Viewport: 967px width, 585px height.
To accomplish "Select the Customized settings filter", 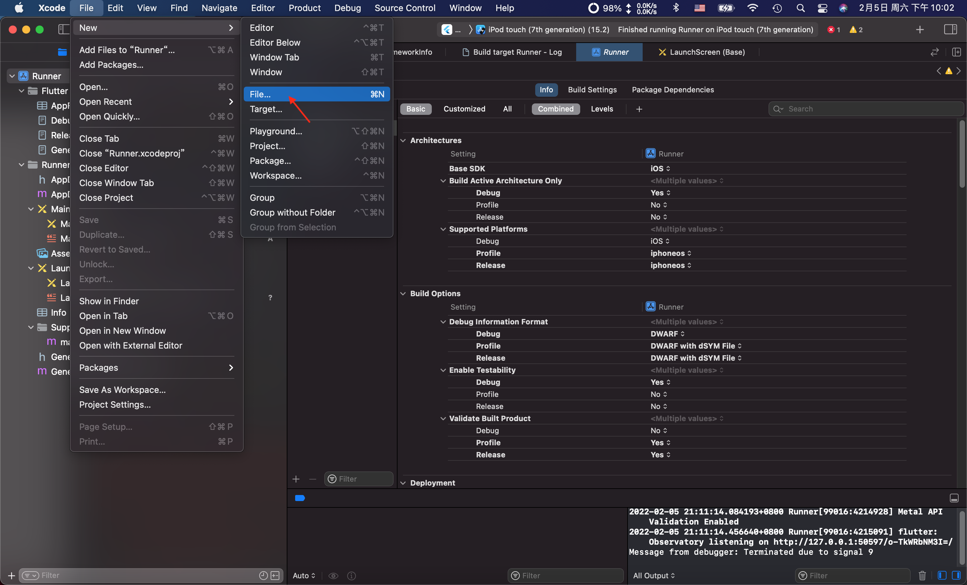I will coord(464,109).
